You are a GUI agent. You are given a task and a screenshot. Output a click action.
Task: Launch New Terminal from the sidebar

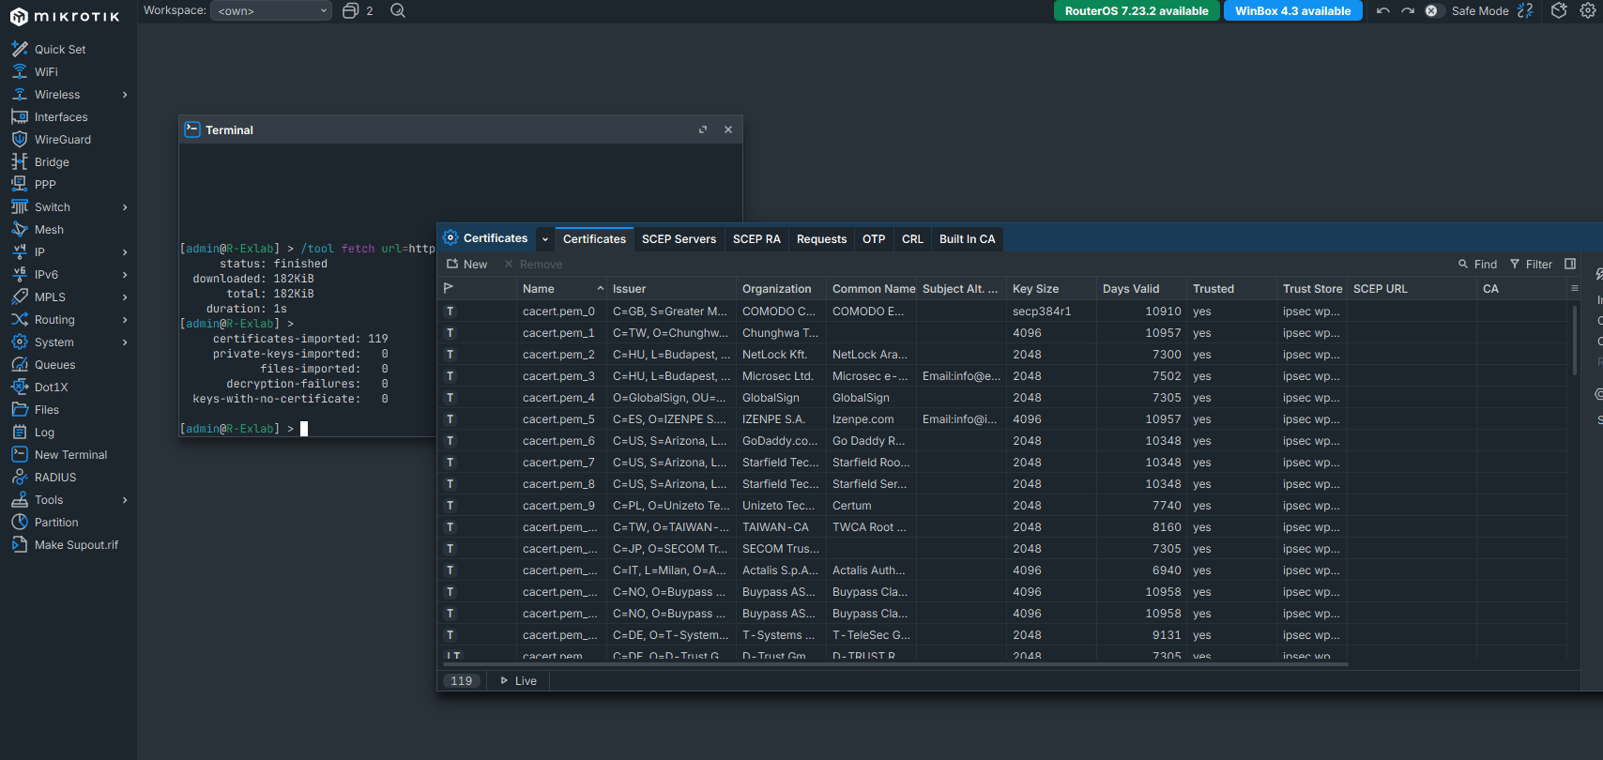pyautogui.click(x=70, y=454)
